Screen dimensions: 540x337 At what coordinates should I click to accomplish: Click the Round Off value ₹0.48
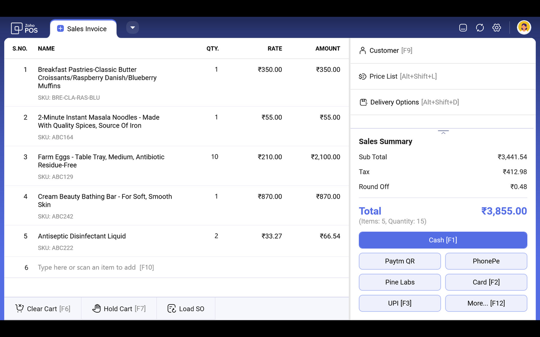(x=518, y=186)
